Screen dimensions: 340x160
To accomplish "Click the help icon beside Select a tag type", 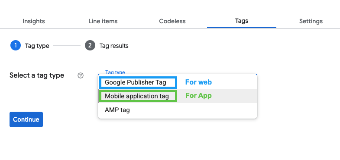I will [x=81, y=75].
